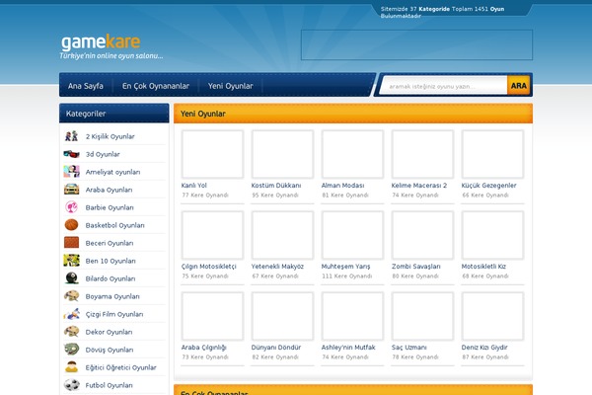Click the Ameliyat oyunları category icon
Image resolution: width=592 pixels, height=395 pixels.
(71, 172)
